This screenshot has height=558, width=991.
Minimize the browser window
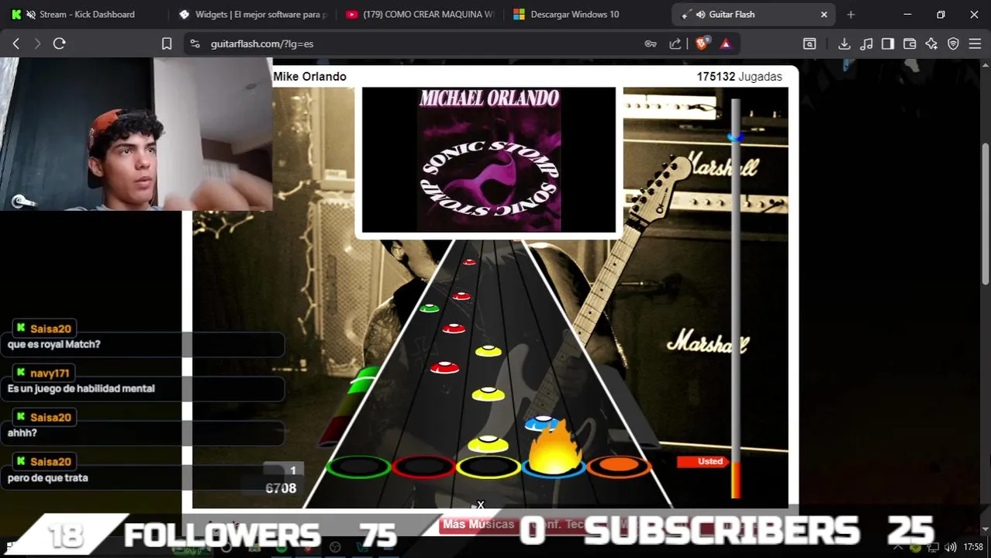(907, 15)
